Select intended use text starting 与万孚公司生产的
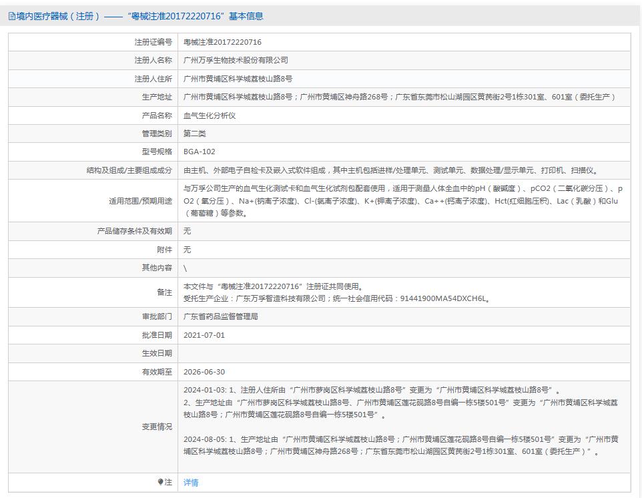The image size is (642, 498). point(403,201)
